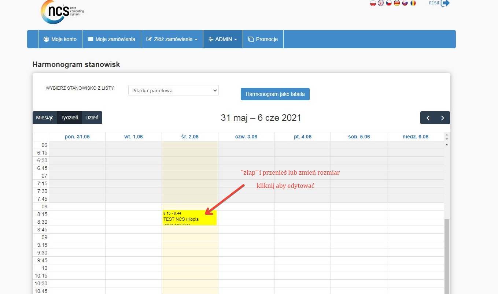Choose the German flag language icon
Viewport: 498px width, 294px height.
pyautogui.click(x=397, y=3)
